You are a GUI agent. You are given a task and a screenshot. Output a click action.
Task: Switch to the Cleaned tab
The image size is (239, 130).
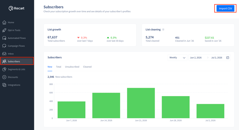[87, 67]
